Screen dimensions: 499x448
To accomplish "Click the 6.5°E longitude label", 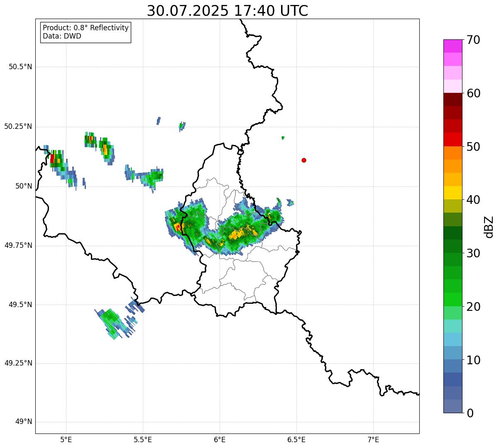I will [296, 440].
